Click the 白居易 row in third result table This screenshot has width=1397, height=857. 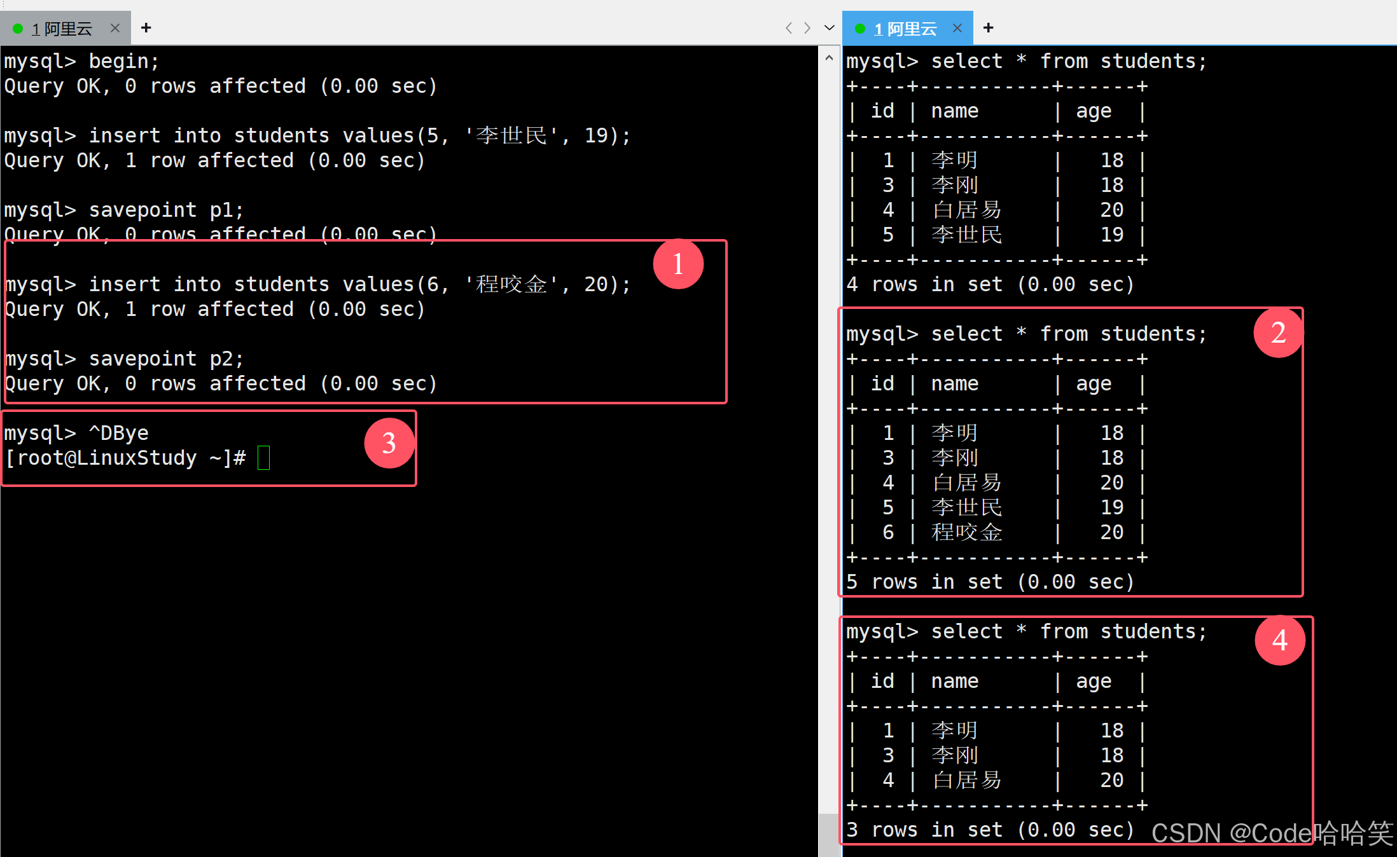point(997,781)
